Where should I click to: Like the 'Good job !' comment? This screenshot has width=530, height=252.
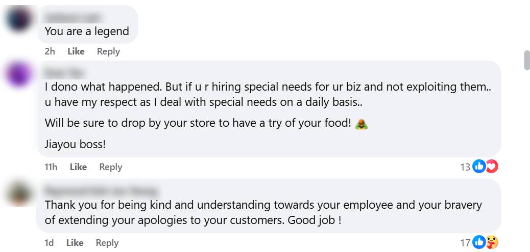pyautogui.click(x=75, y=243)
